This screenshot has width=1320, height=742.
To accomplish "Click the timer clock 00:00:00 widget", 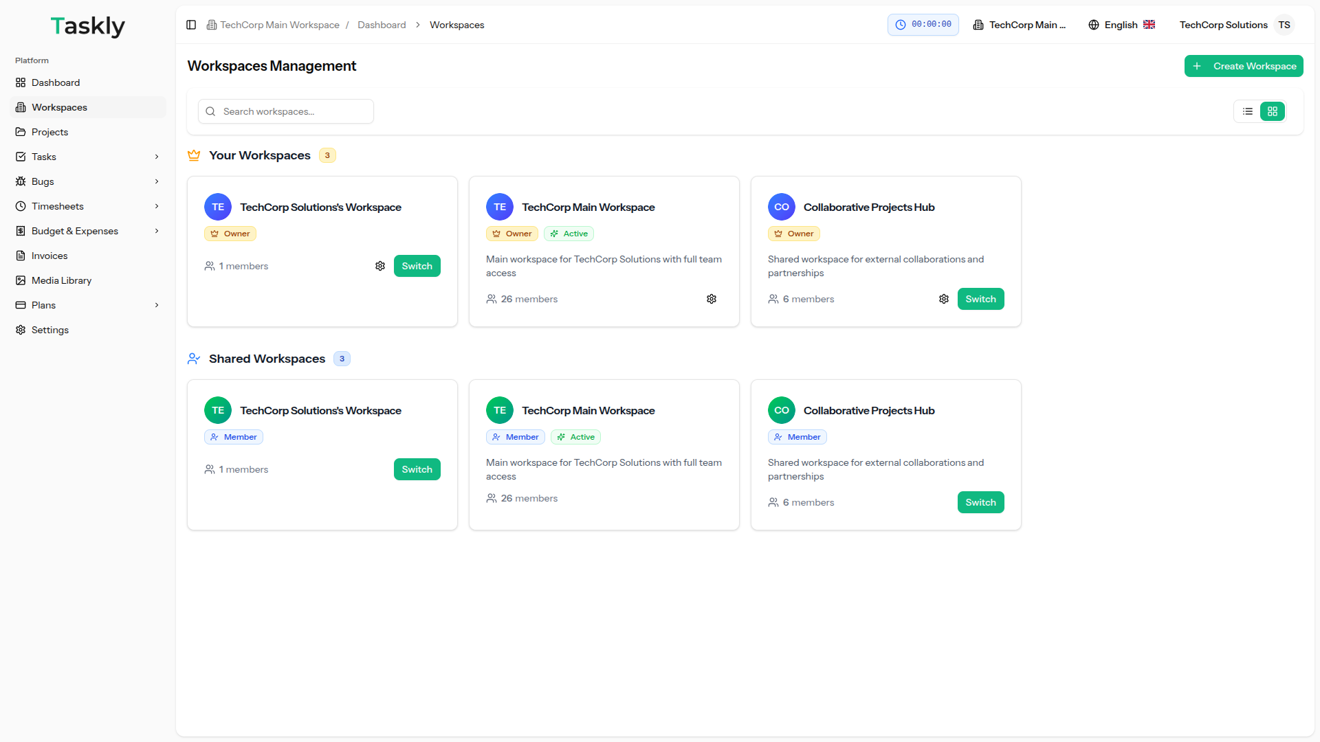I will 923,25.
